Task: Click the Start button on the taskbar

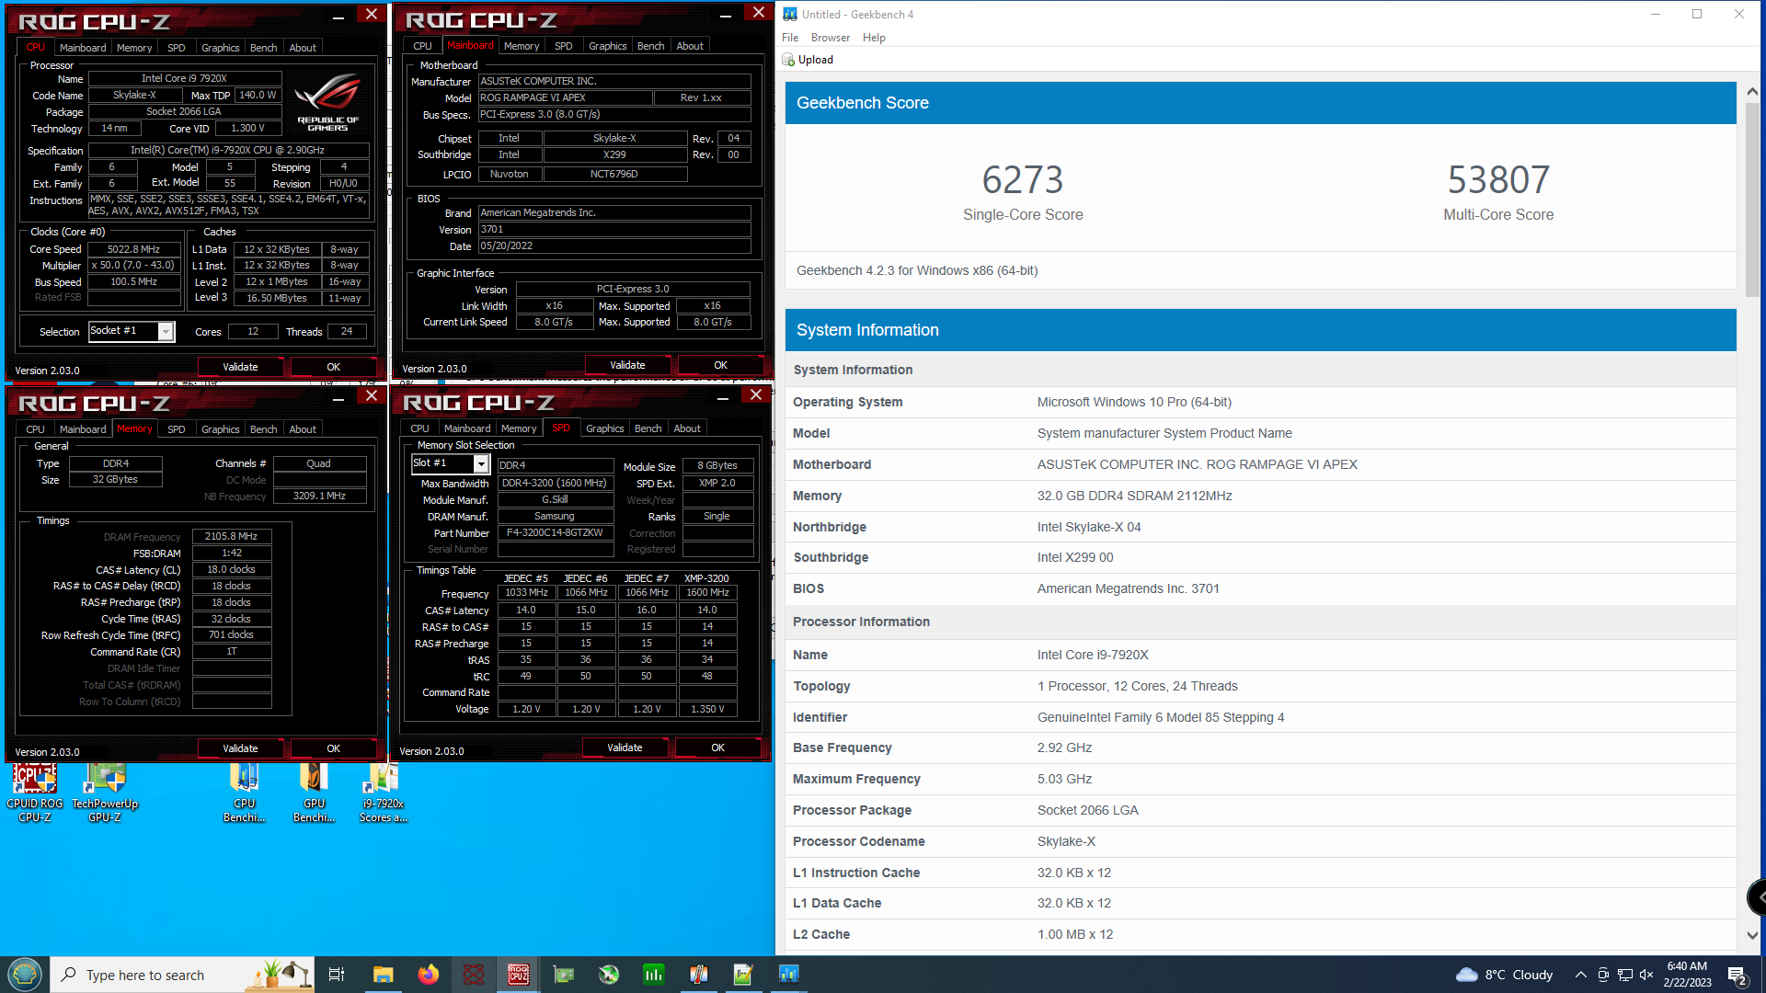Action: pyautogui.click(x=25, y=974)
